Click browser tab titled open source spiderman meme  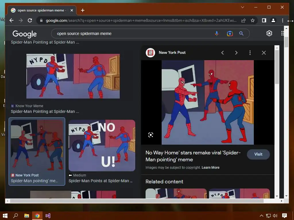pos(42,10)
